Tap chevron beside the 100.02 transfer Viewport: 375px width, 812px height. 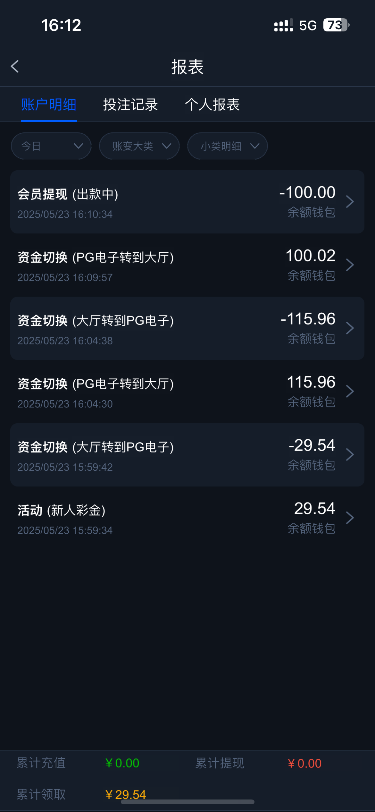(350, 265)
